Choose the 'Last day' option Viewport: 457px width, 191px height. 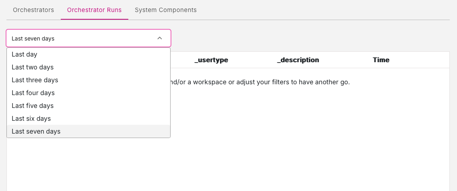coord(25,55)
